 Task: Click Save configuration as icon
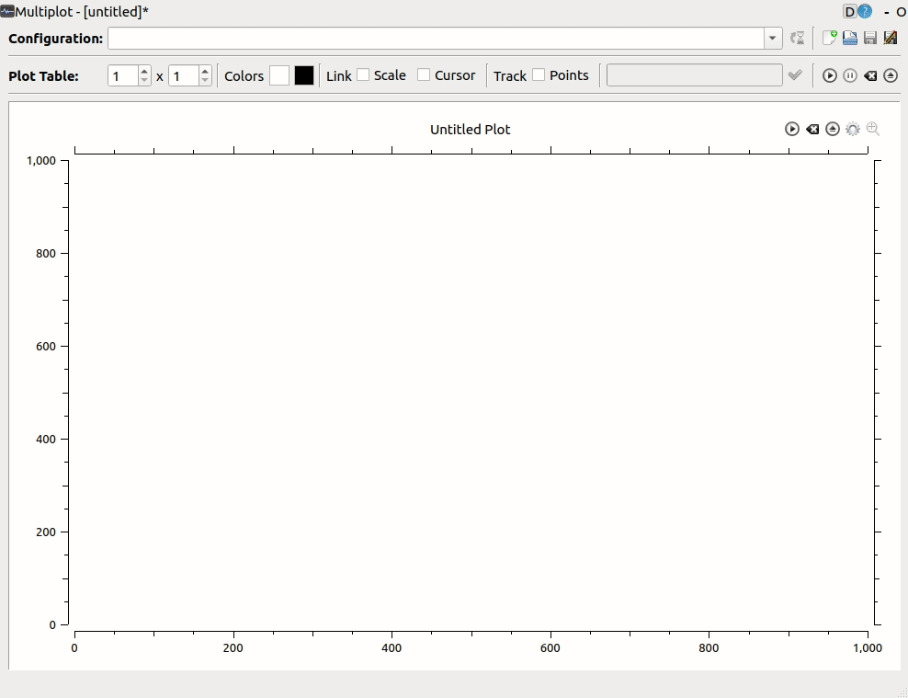click(x=890, y=39)
